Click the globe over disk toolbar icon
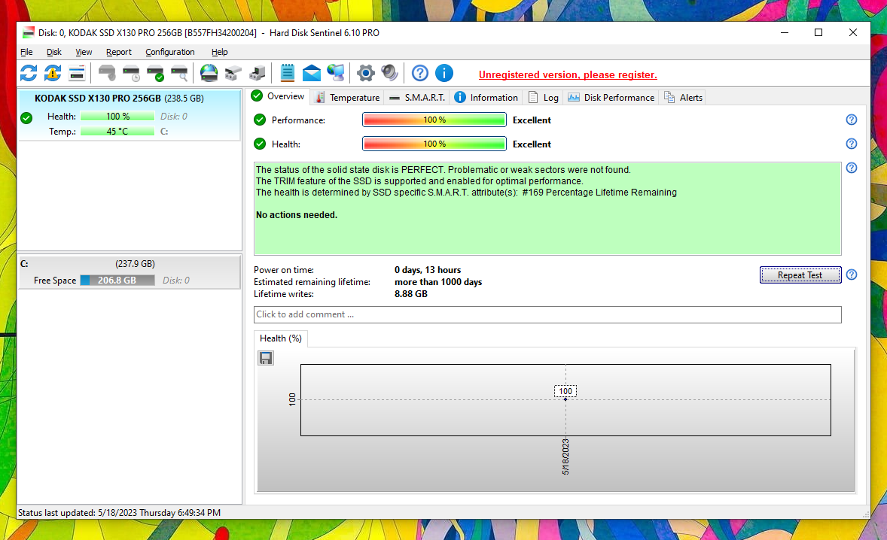The image size is (887, 540). pyautogui.click(x=209, y=73)
